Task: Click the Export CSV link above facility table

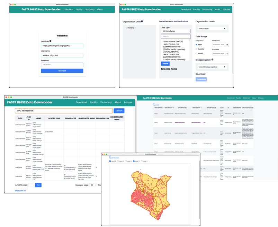Action: pos(156,105)
